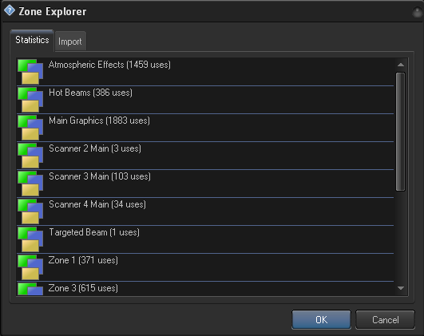
Task: Click the scroll up arrow
Action: click(x=401, y=65)
